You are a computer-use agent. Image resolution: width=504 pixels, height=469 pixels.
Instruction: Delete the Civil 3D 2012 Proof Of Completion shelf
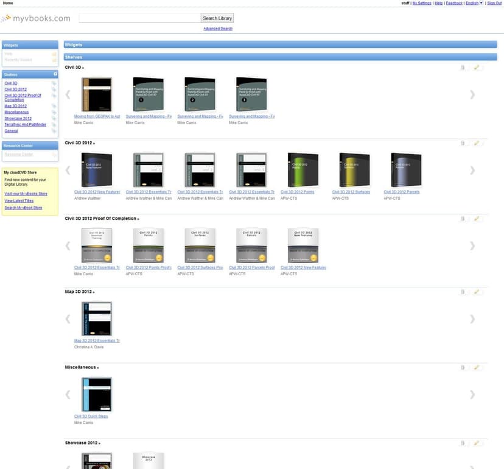click(463, 219)
